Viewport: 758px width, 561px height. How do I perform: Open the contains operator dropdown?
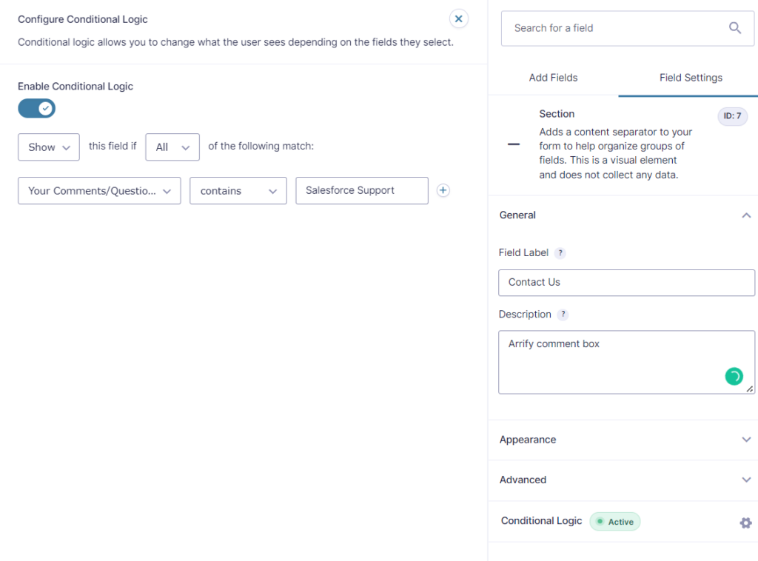pyautogui.click(x=238, y=191)
